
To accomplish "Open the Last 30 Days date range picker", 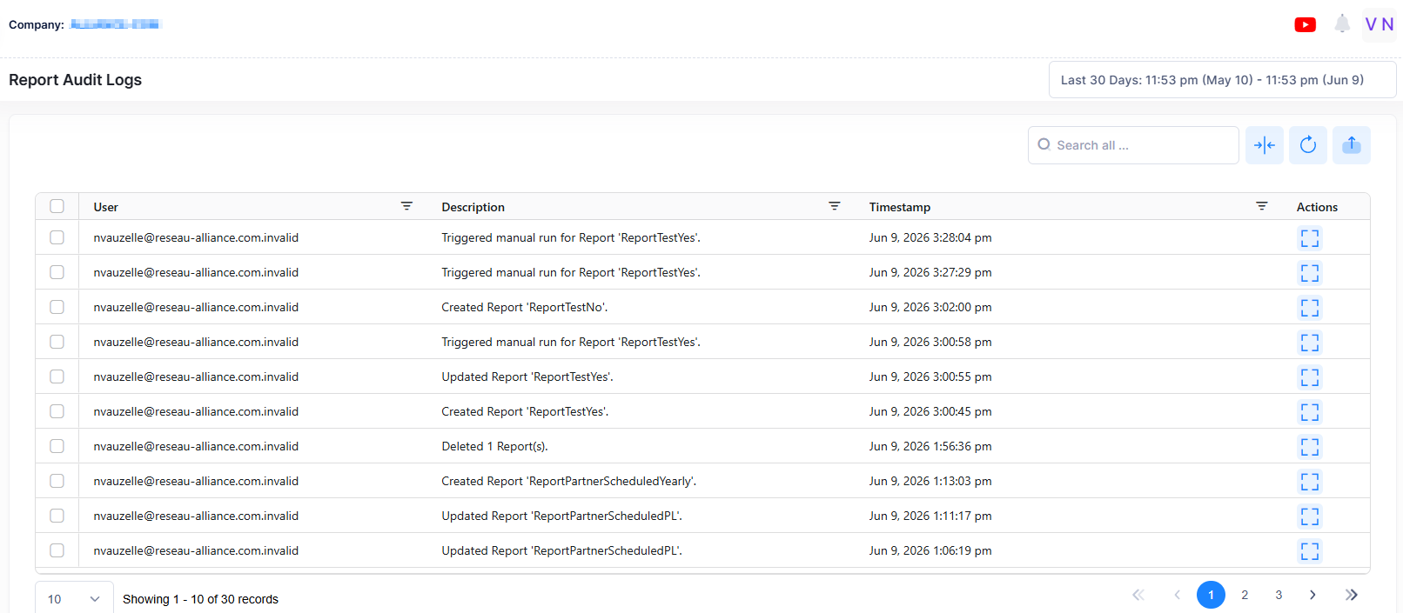I will [1222, 80].
